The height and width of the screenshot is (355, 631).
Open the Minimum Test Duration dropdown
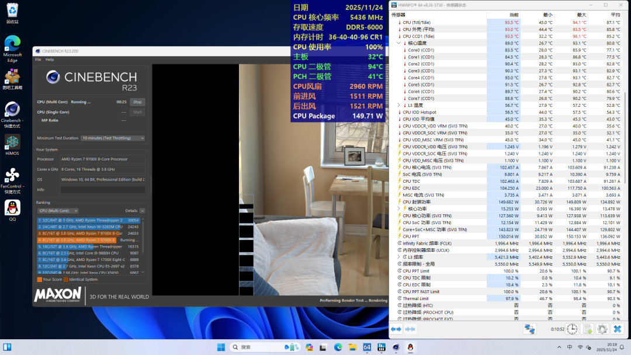click(113, 138)
